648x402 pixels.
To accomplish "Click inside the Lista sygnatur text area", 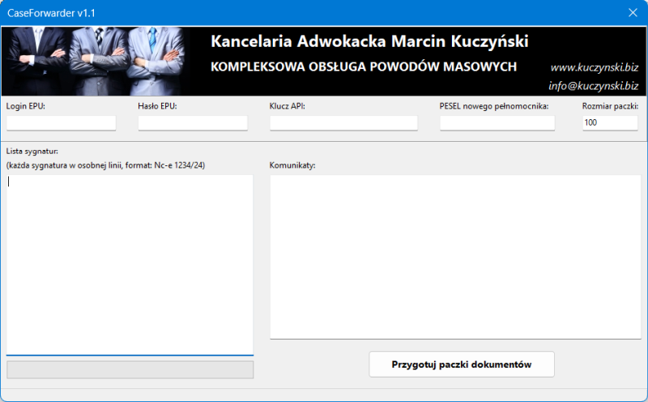I will (130, 263).
